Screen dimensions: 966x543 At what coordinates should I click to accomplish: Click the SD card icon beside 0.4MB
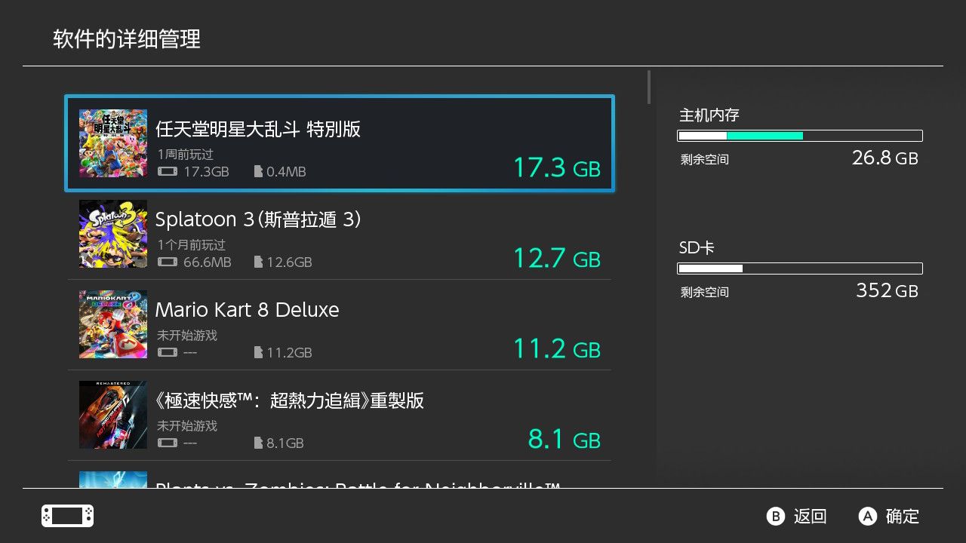[258, 172]
